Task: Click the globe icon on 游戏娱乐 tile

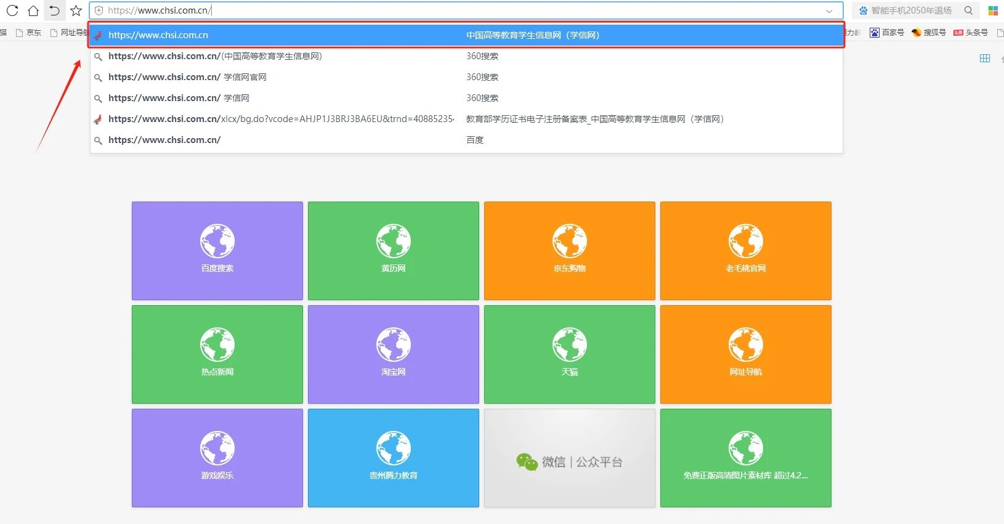Action: pyautogui.click(x=217, y=448)
